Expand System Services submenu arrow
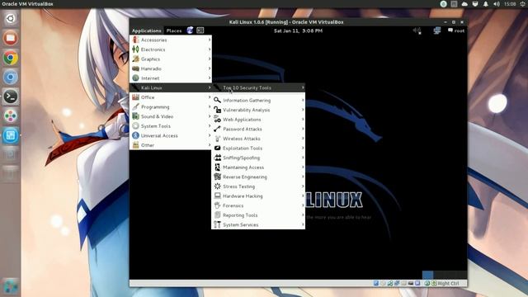This screenshot has height=297, width=528. click(303, 224)
